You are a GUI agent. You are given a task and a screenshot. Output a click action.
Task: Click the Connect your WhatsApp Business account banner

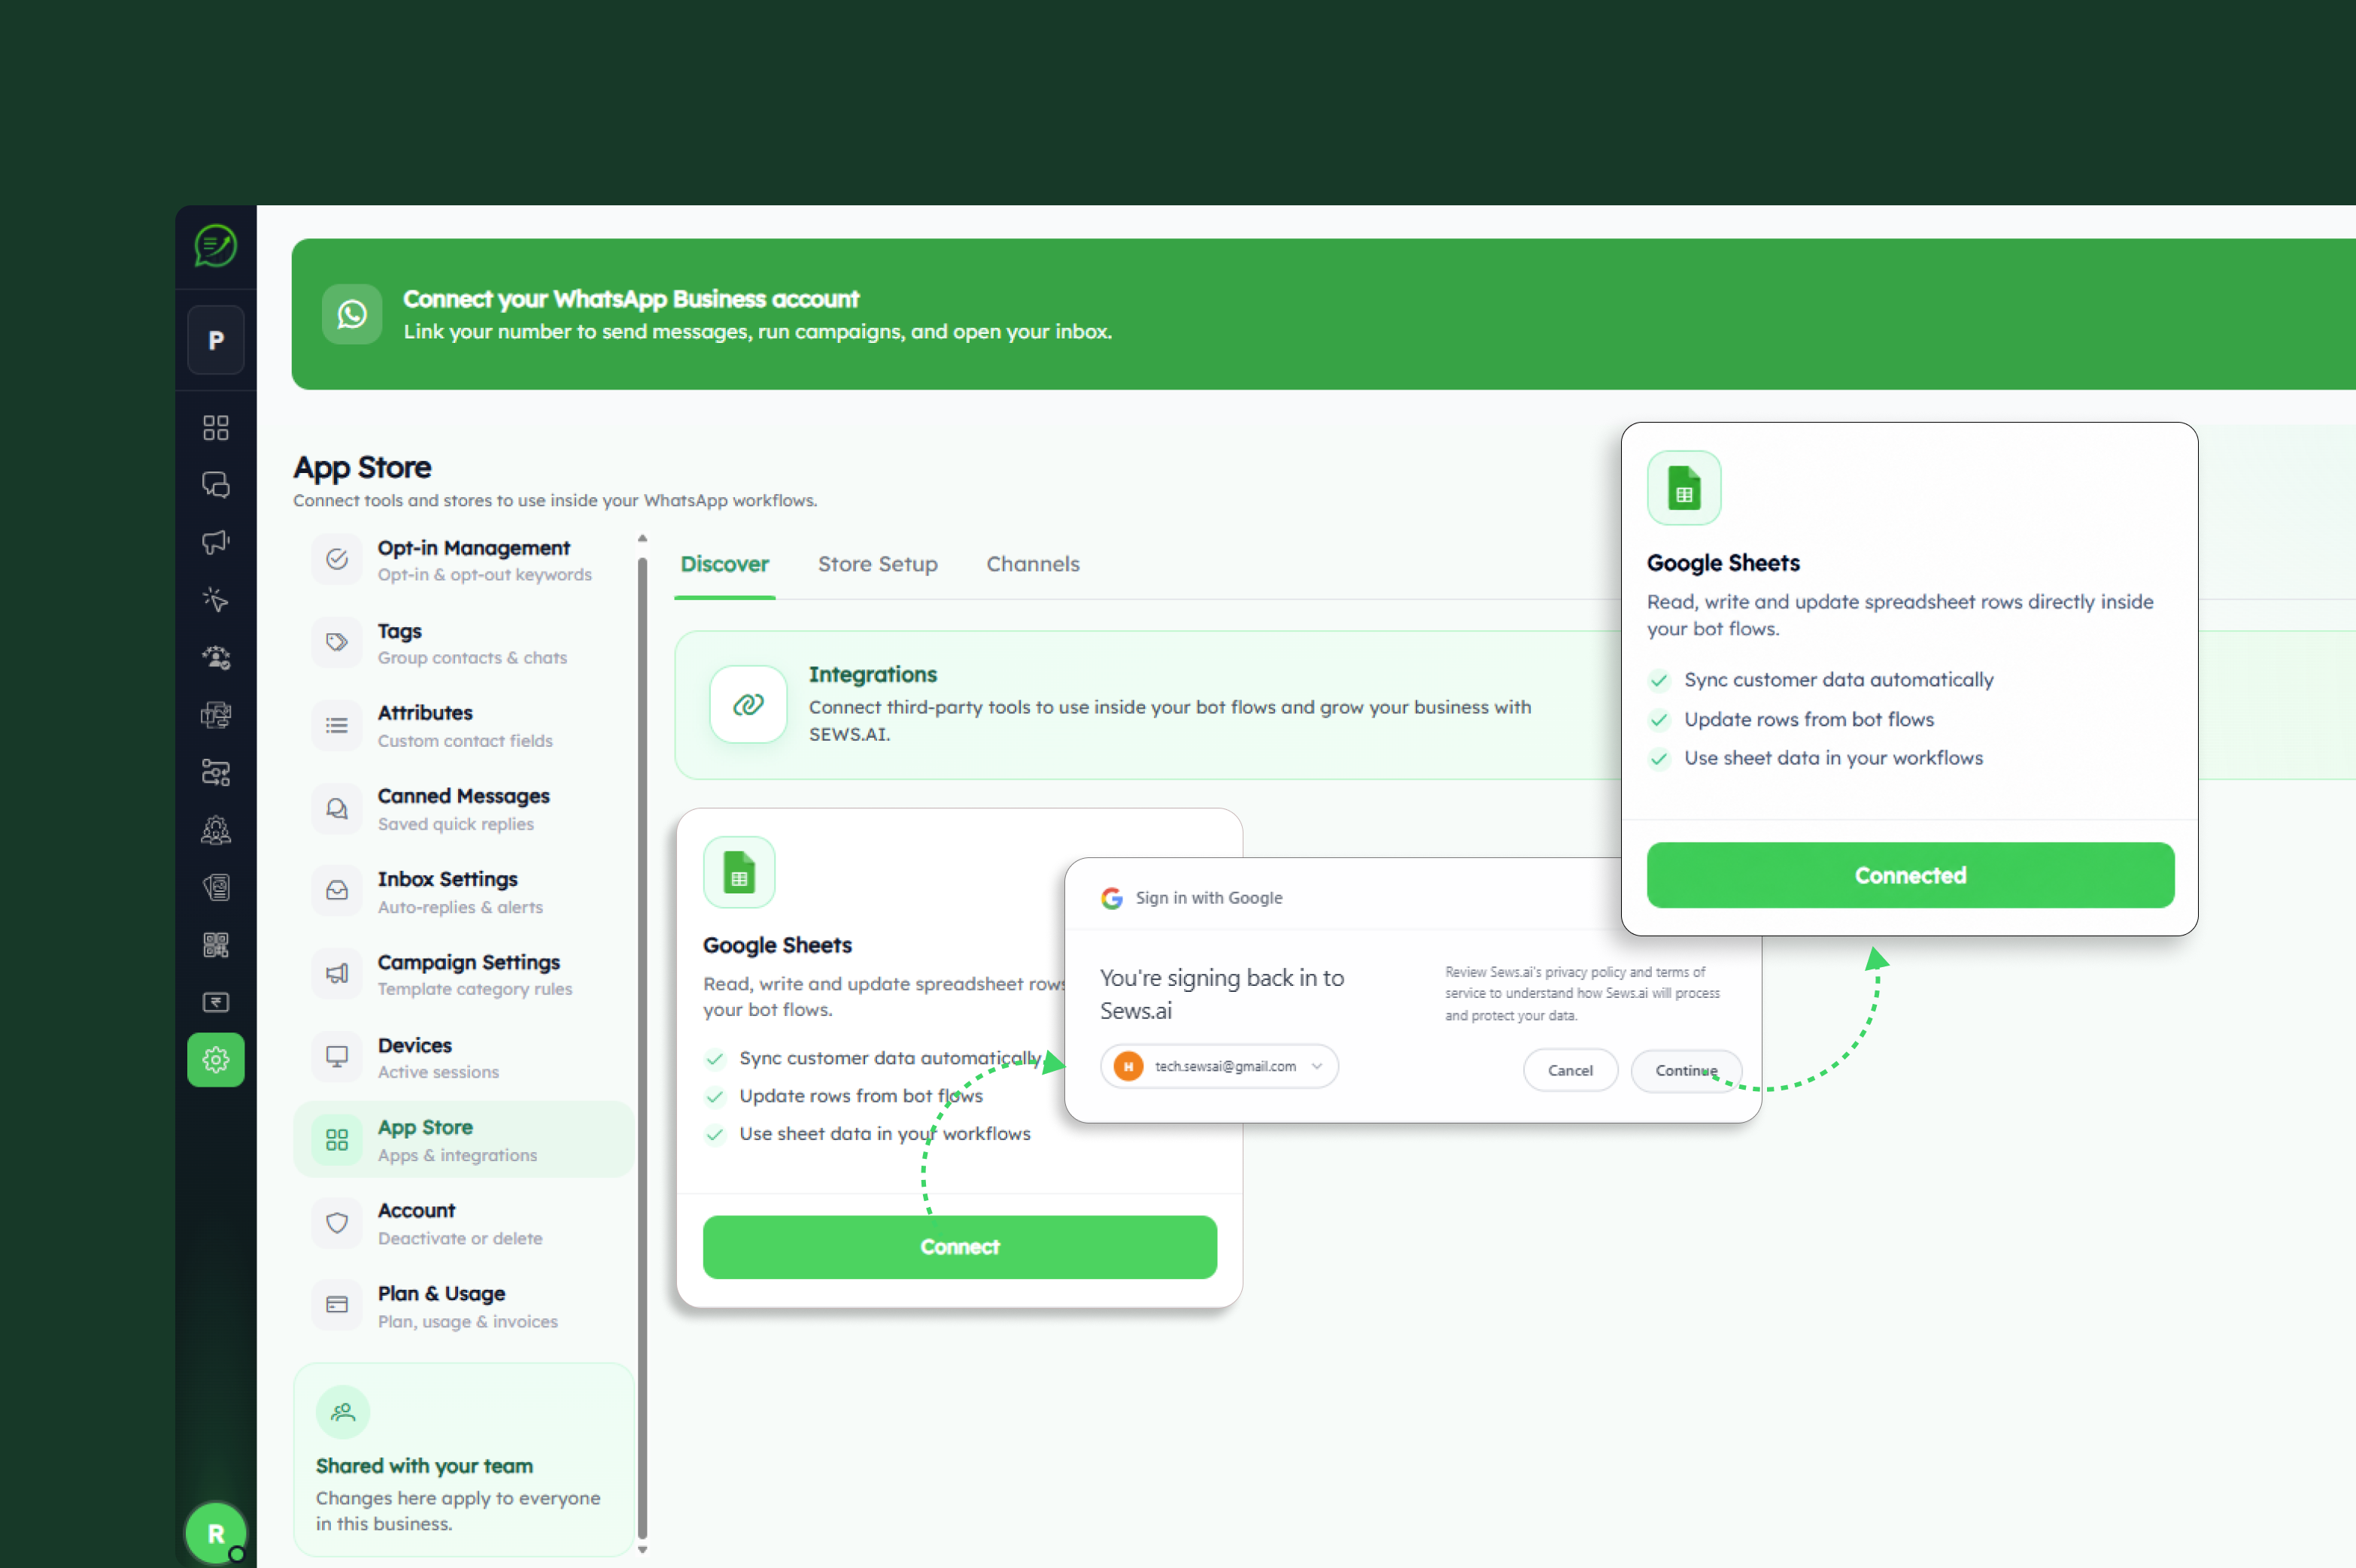click(1323, 314)
